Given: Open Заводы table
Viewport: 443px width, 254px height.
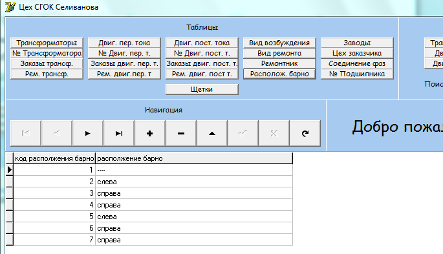Looking at the screenshot, I should [x=357, y=43].
